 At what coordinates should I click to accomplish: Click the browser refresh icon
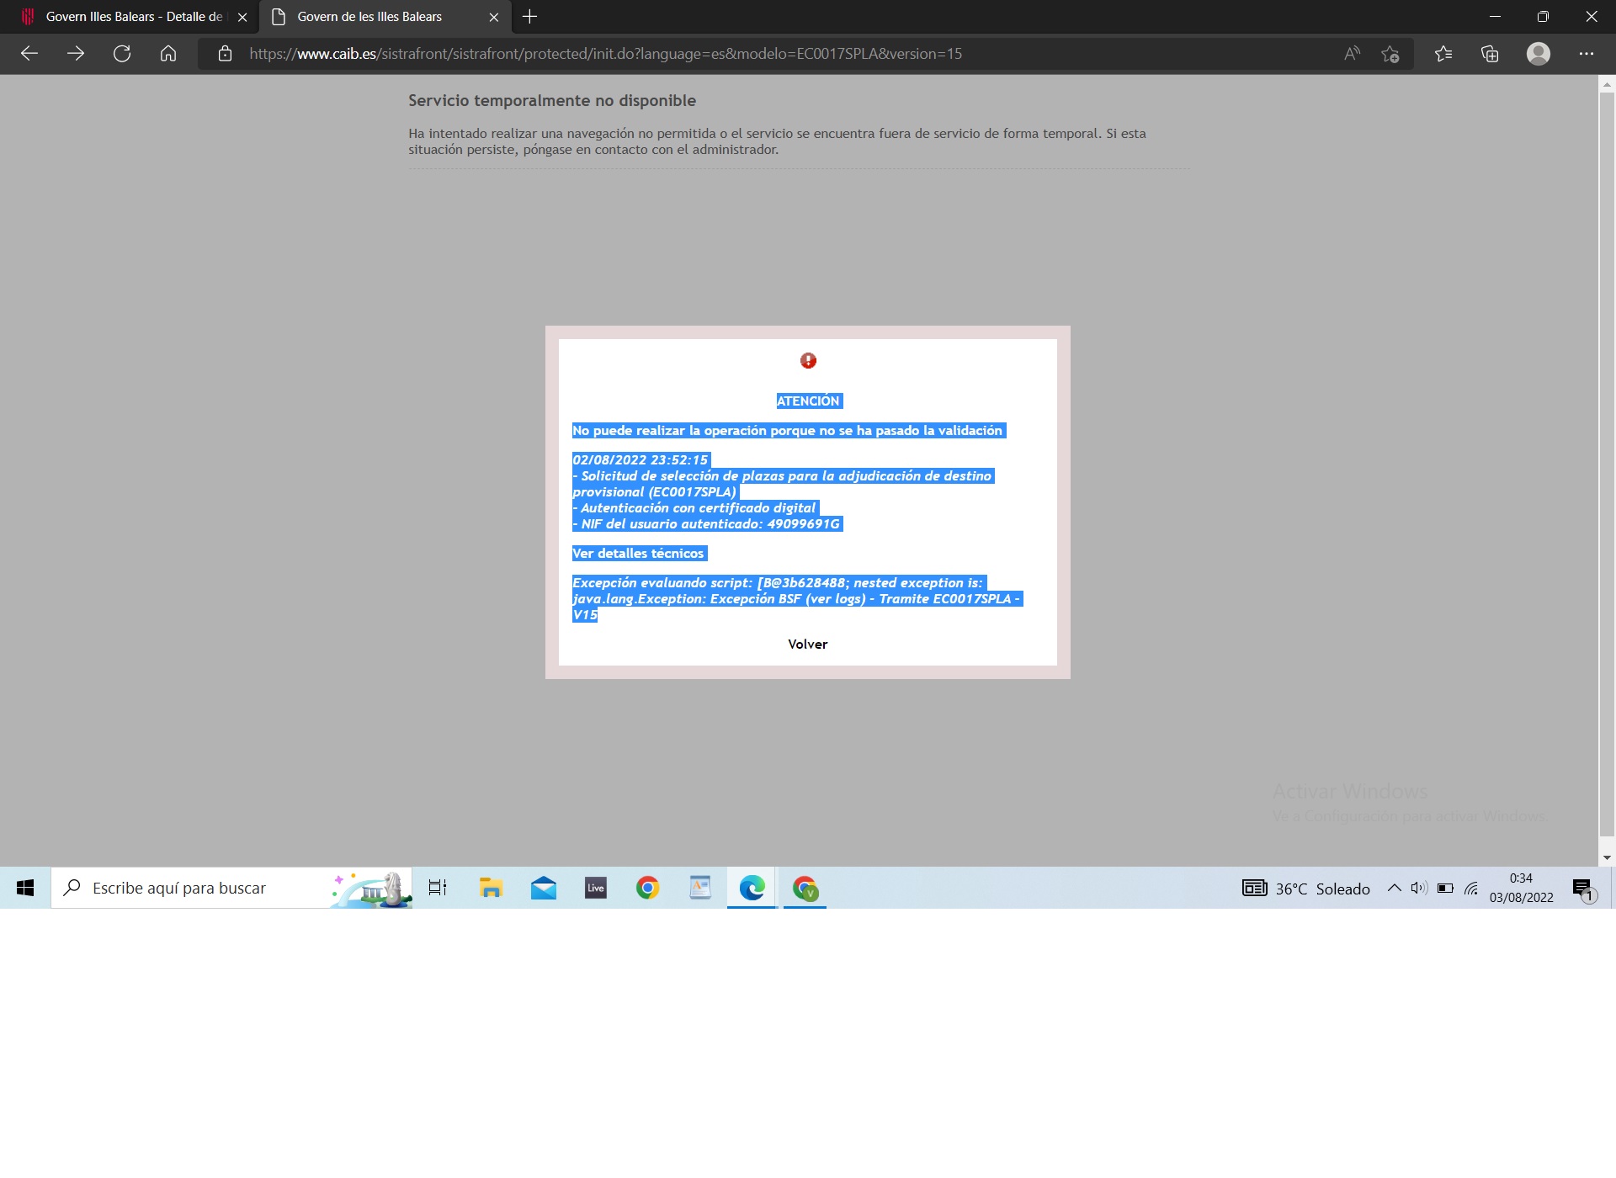pos(122,54)
